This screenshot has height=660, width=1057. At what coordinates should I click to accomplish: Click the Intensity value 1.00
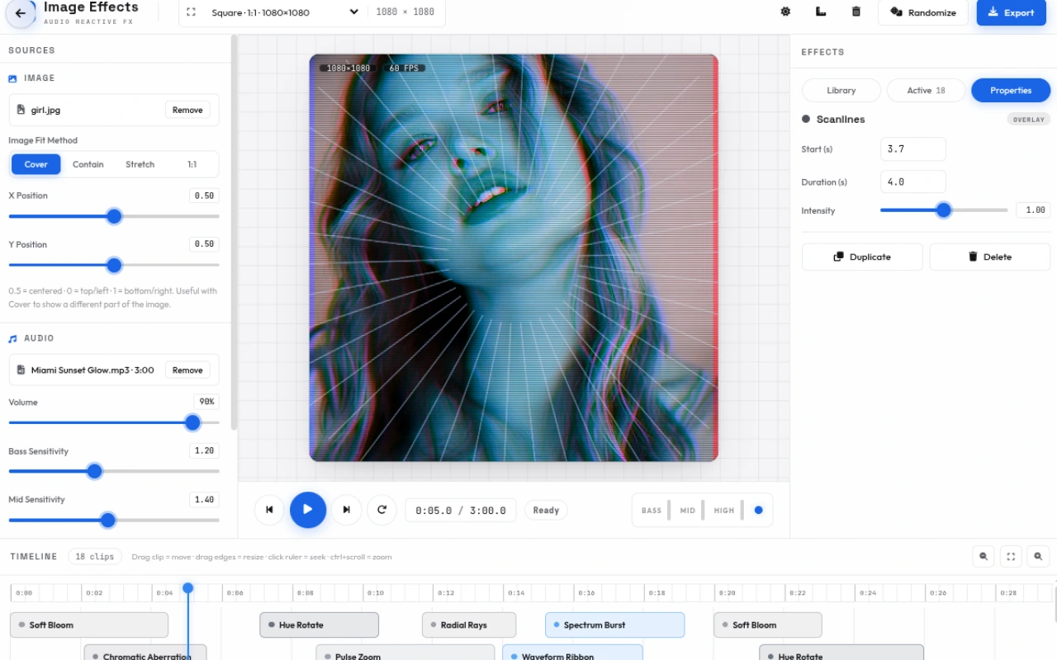(1033, 210)
